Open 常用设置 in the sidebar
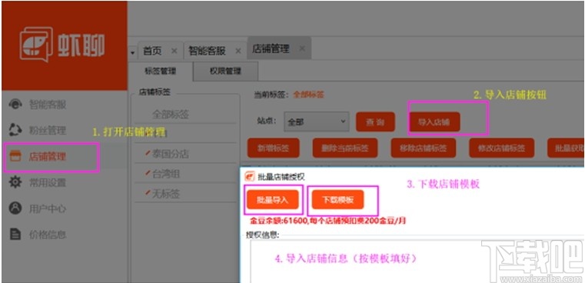 48,182
